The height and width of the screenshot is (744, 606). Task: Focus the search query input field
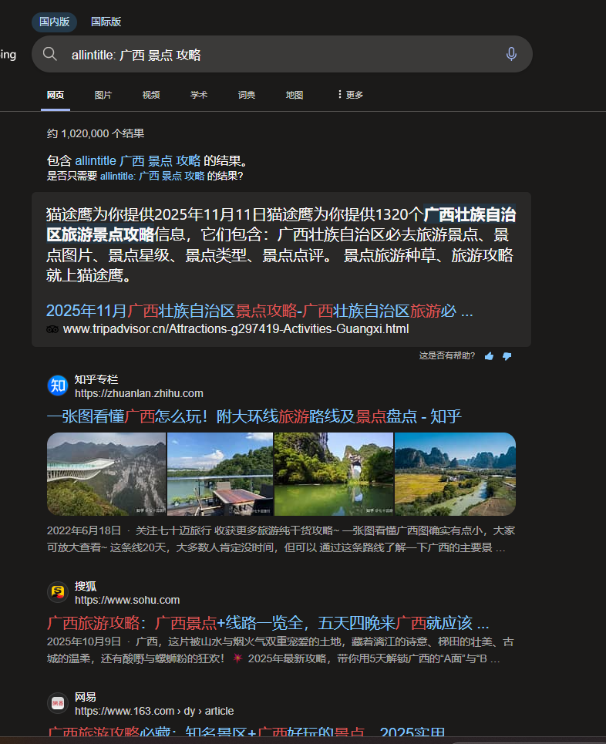point(282,55)
